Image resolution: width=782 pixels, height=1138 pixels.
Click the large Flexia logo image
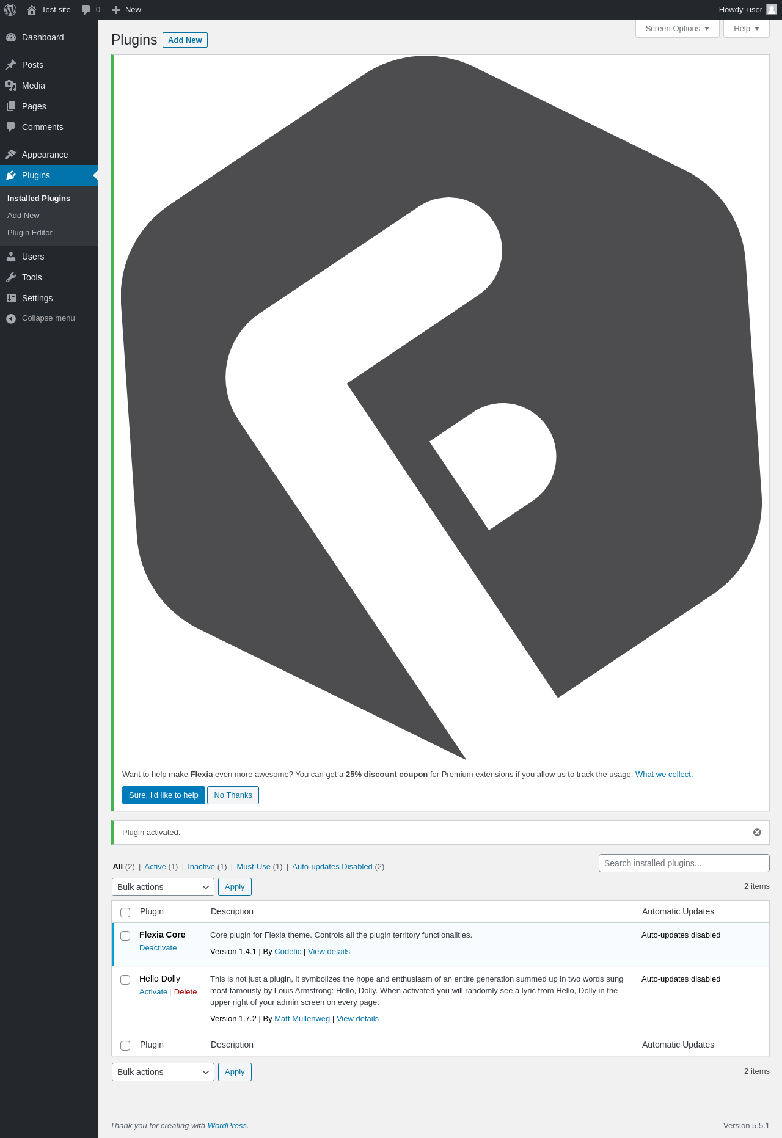click(441, 408)
